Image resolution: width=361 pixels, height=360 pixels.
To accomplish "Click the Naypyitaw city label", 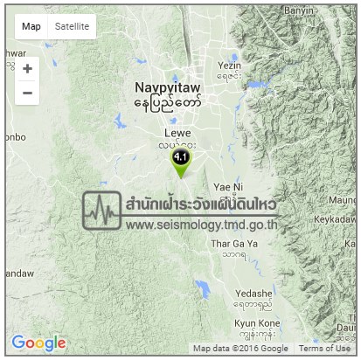I will point(168,87).
